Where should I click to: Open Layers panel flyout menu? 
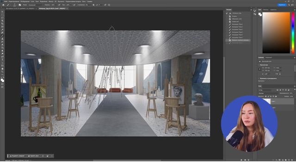click(294, 86)
